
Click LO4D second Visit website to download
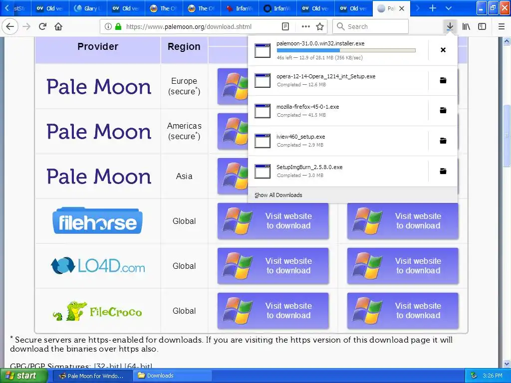[x=403, y=266]
